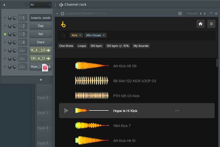Select next preset using the right arrow
220x147 pixels.
click(205, 13)
